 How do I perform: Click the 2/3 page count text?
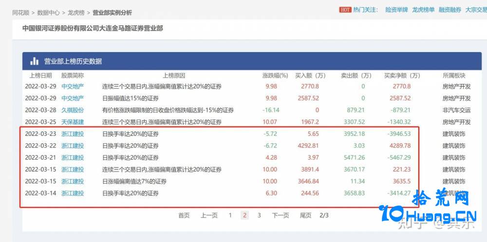(x=324, y=215)
